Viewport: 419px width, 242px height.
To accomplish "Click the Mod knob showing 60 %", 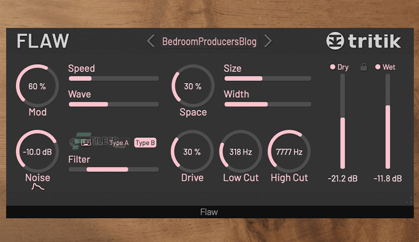I will point(38,86).
